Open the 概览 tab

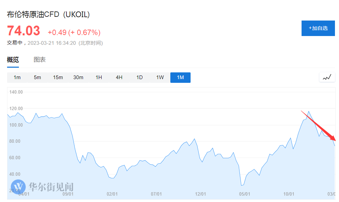point(13,60)
